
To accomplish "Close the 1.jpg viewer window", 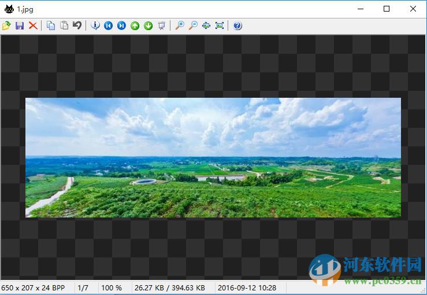I will (413, 9).
